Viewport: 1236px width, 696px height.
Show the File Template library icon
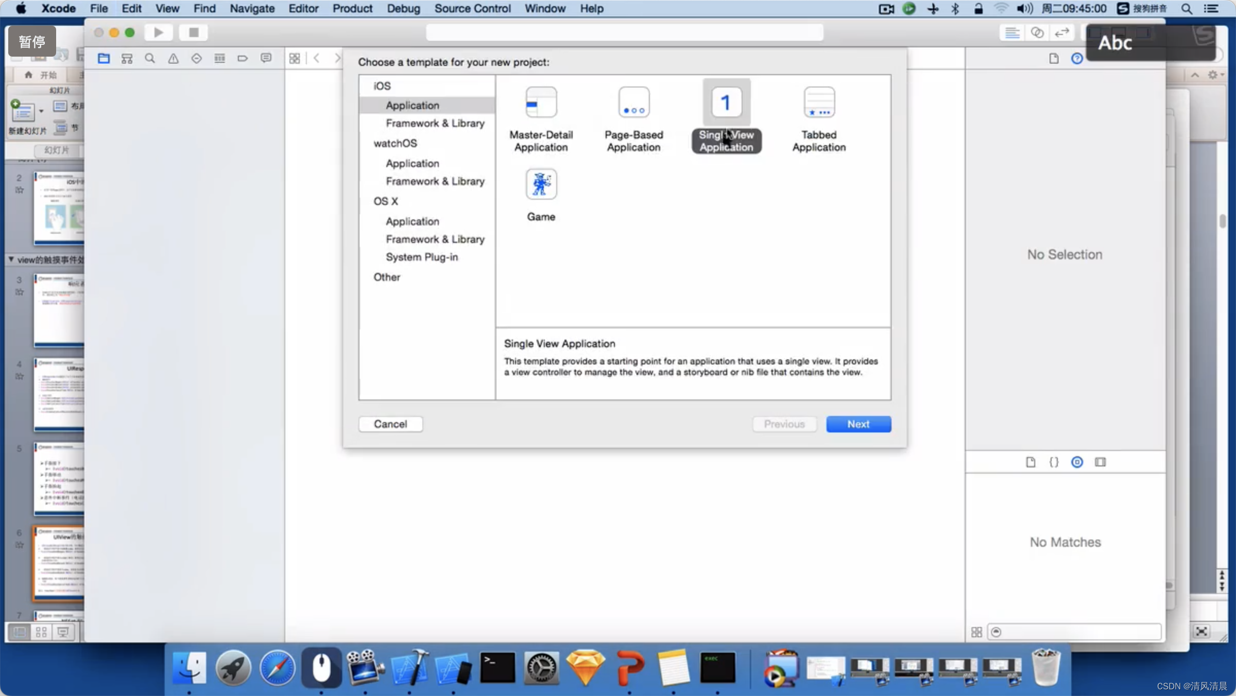point(1031,462)
